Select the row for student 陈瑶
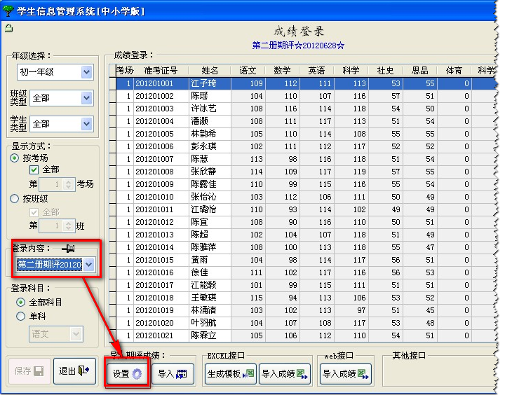505x395 pixels. coord(304,96)
